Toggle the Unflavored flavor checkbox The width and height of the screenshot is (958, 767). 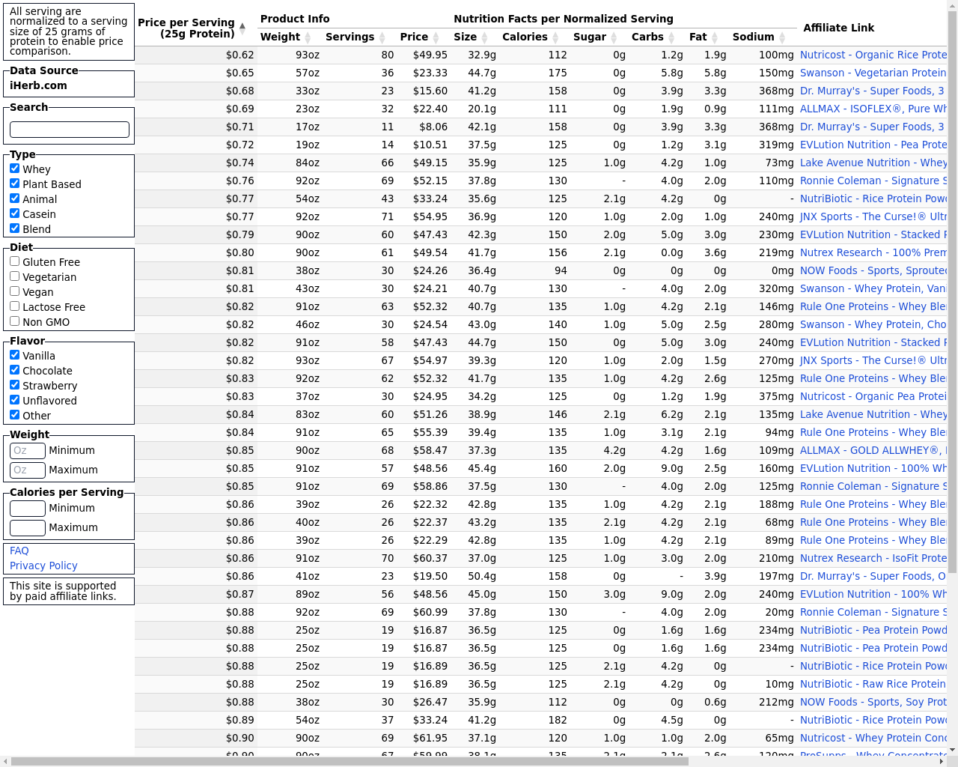(14, 400)
